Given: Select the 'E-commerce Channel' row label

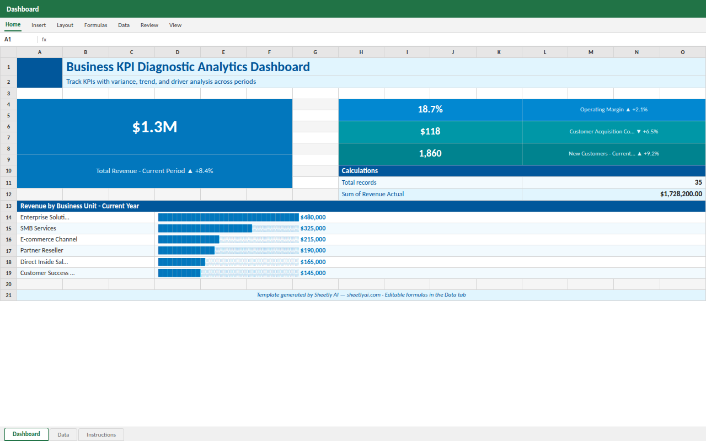Looking at the screenshot, I should pos(86,239).
